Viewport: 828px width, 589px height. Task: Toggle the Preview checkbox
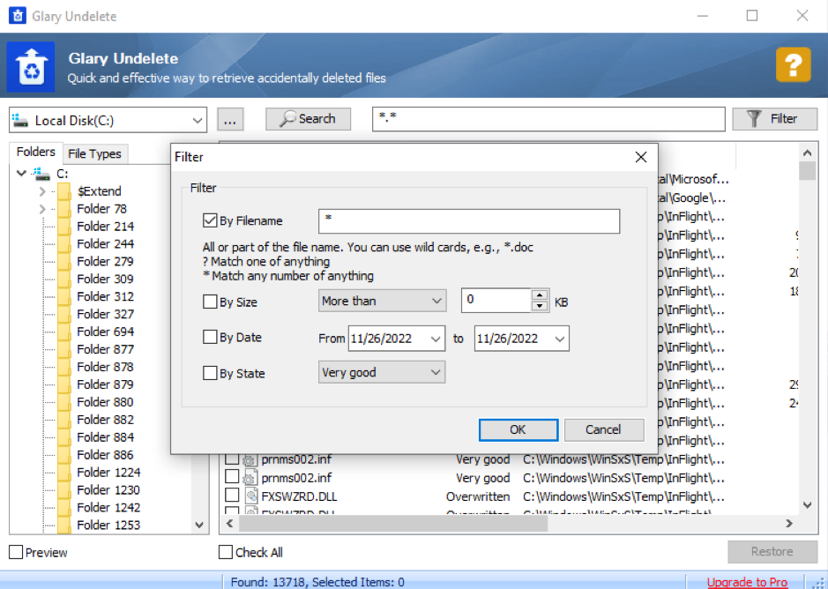(x=16, y=552)
